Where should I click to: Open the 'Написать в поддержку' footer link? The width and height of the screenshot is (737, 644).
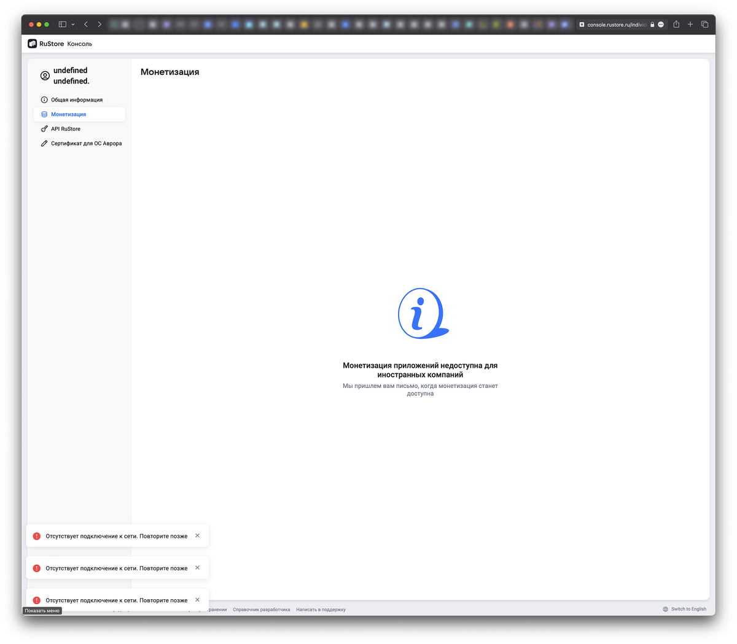[x=321, y=610]
